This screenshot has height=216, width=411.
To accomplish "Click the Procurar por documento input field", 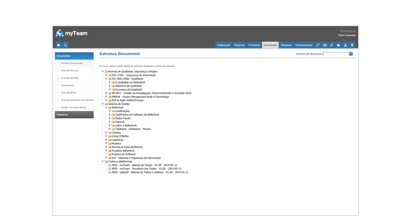I will 335,54.
